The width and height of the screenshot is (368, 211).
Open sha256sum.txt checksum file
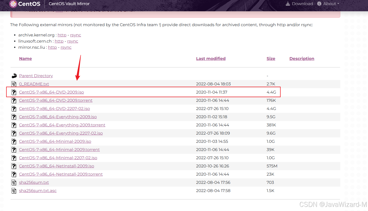(x=34, y=183)
